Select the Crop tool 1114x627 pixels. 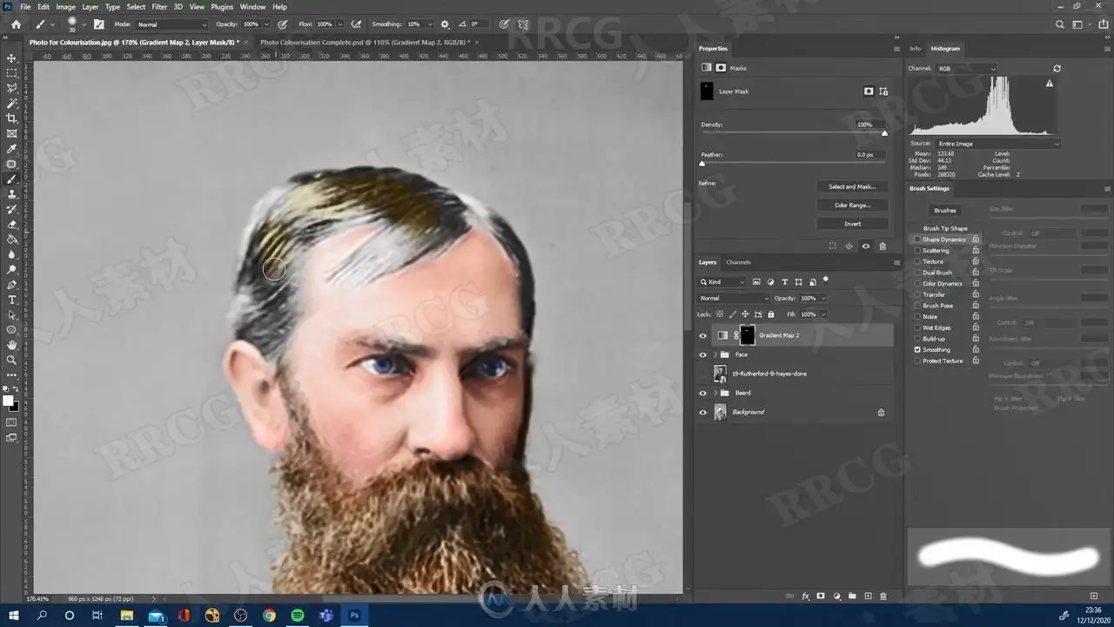(11, 118)
